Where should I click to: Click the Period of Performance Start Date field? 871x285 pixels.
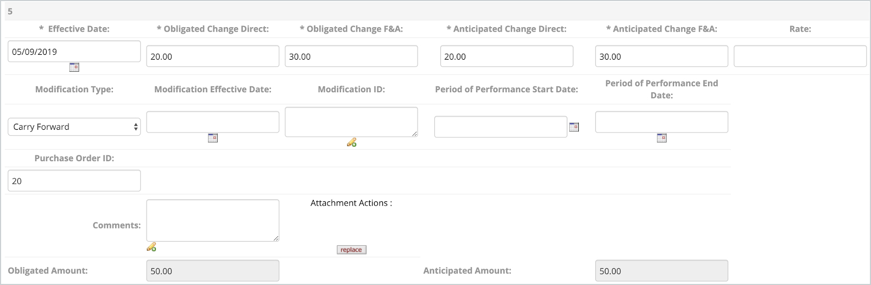click(x=501, y=127)
